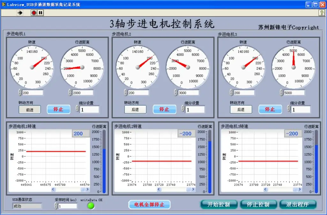Click scroll-right arrow on motor 3 chart

pos(300,189)
